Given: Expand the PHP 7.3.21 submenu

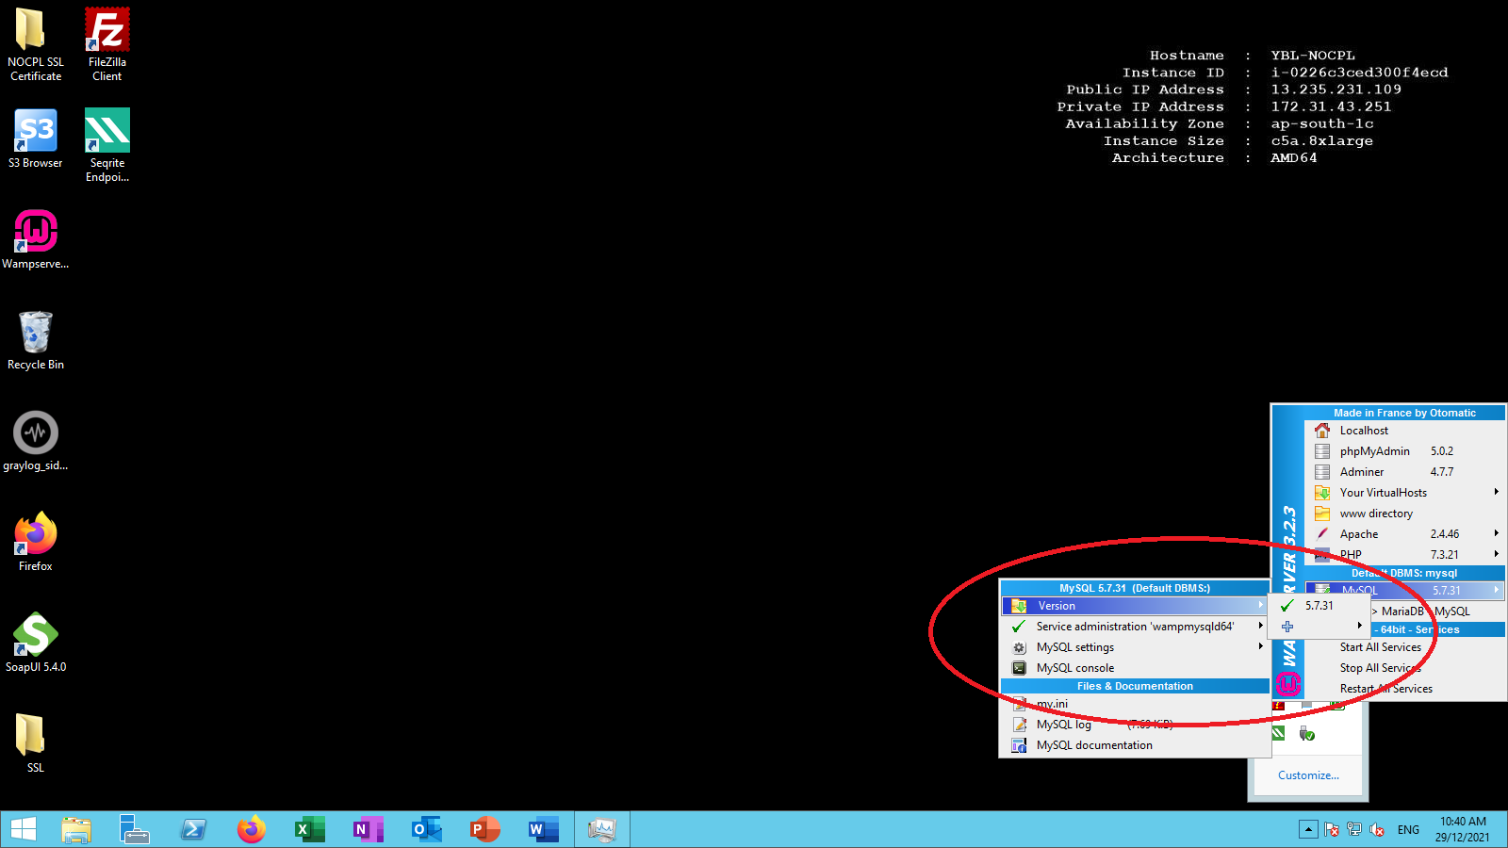Looking at the screenshot, I should [1404, 555].
